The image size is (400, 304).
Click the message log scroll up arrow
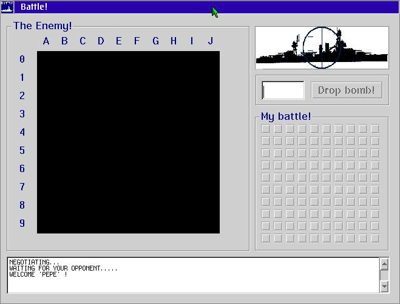tap(384, 264)
